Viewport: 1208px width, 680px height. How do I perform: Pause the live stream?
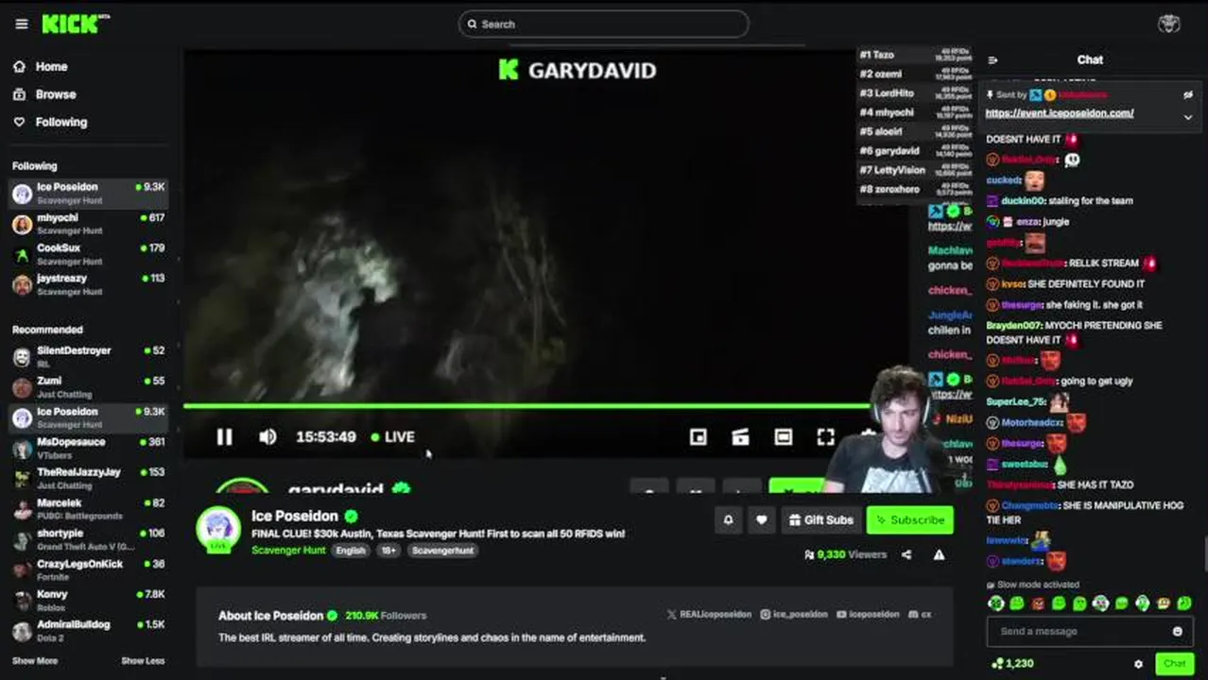coord(224,436)
